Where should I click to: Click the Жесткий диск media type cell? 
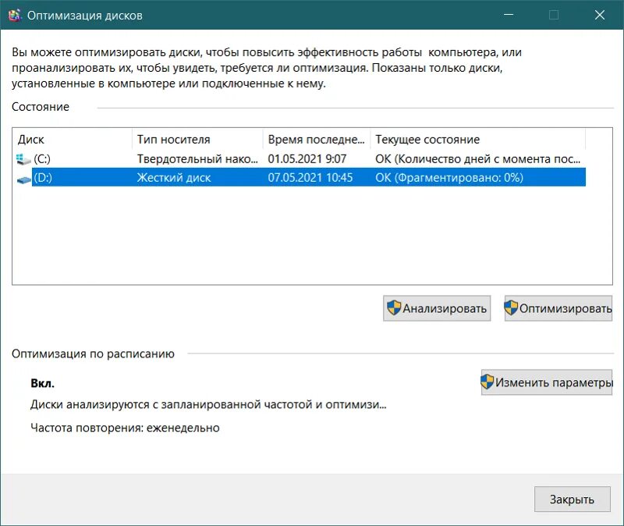(174, 178)
